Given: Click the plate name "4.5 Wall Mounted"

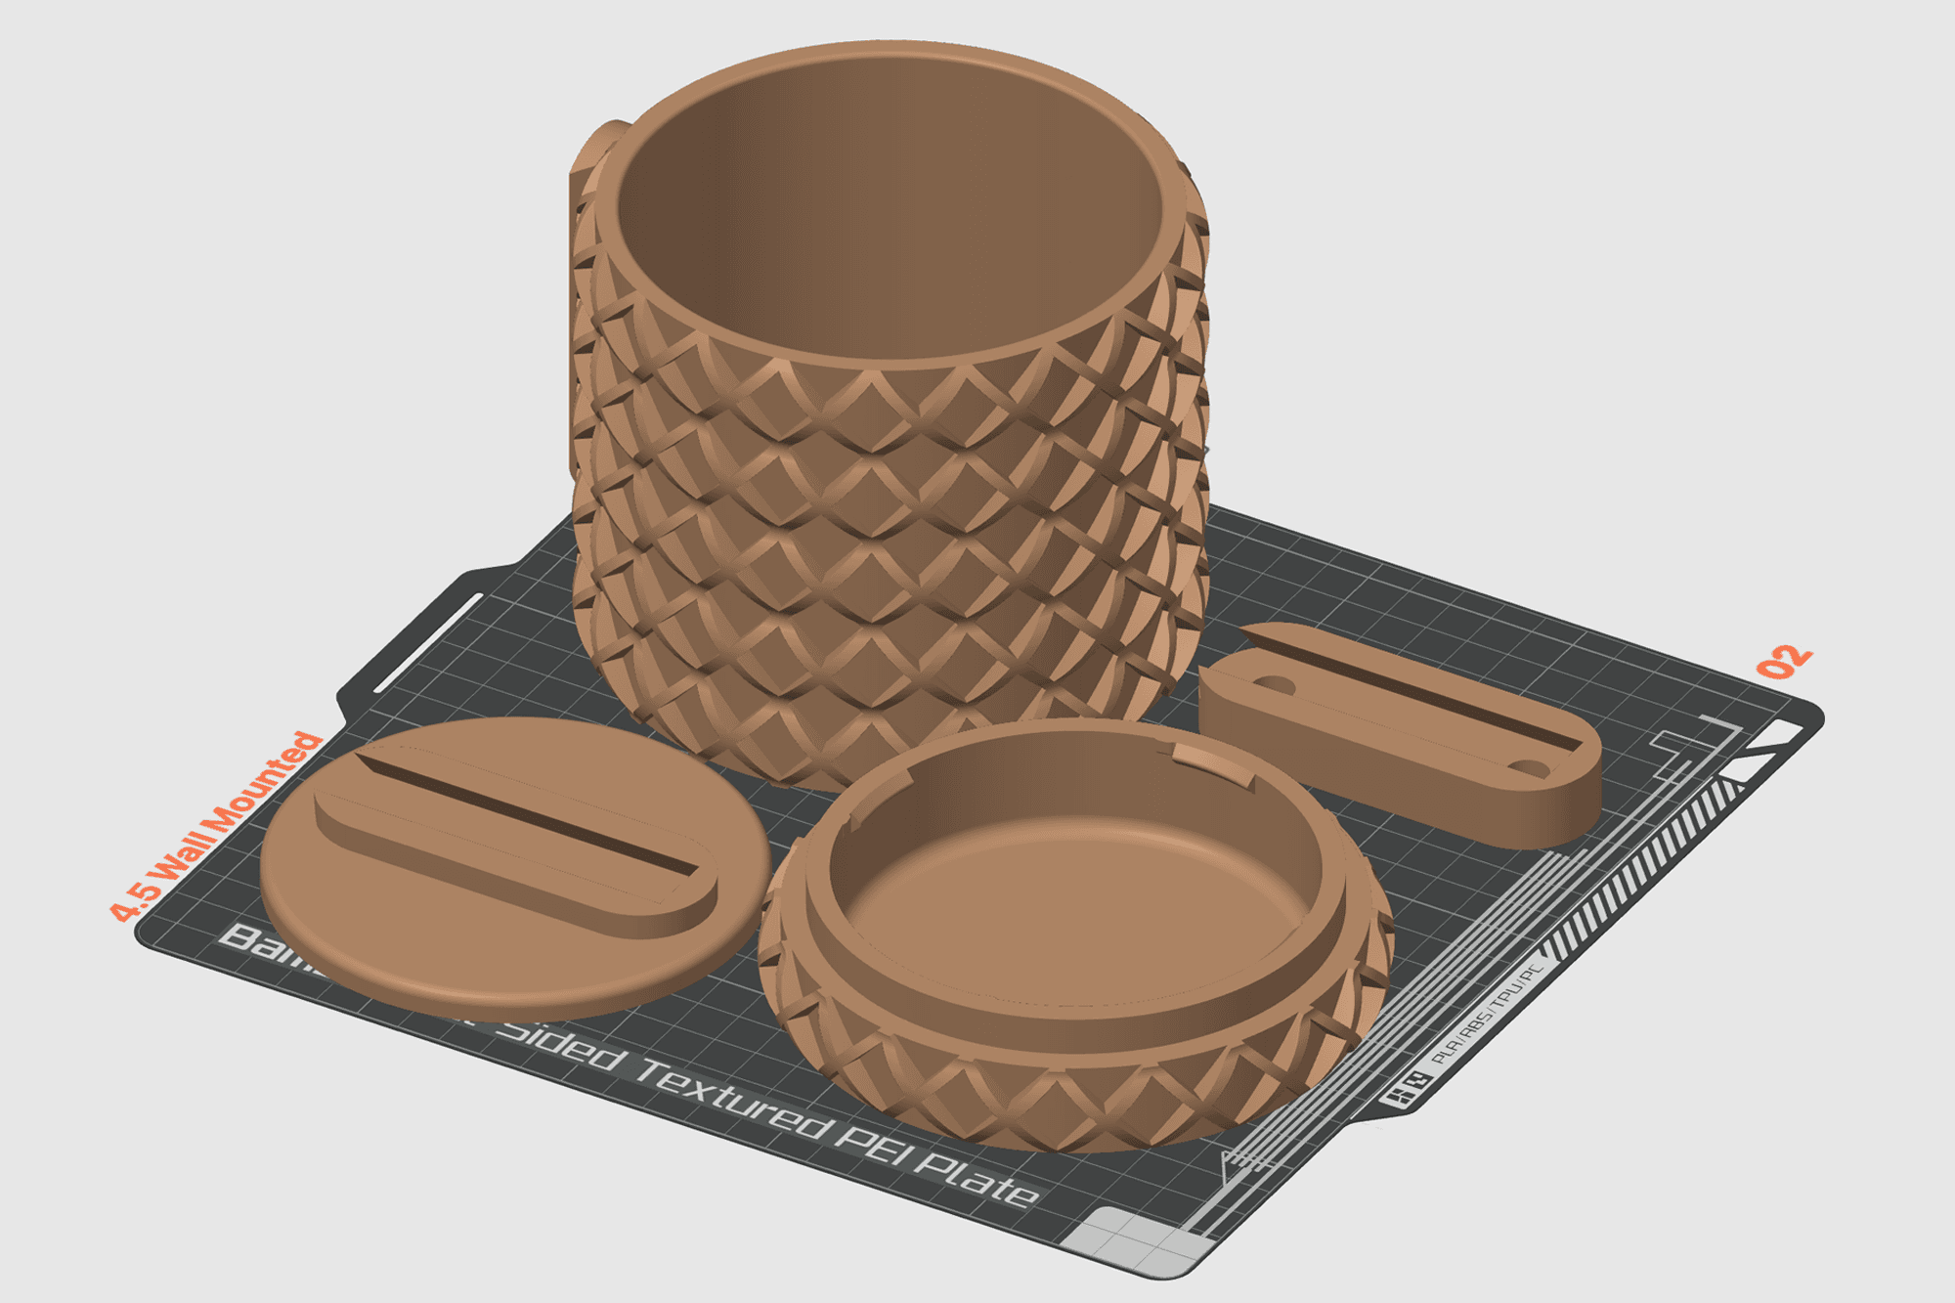Looking at the screenshot, I should pyautogui.click(x=216, y=826).
